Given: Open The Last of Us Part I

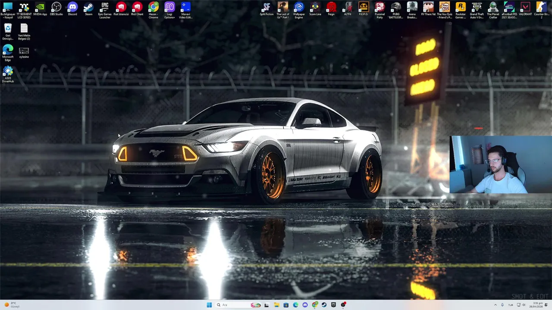Looking at the screenshot, I should point(283,10).
